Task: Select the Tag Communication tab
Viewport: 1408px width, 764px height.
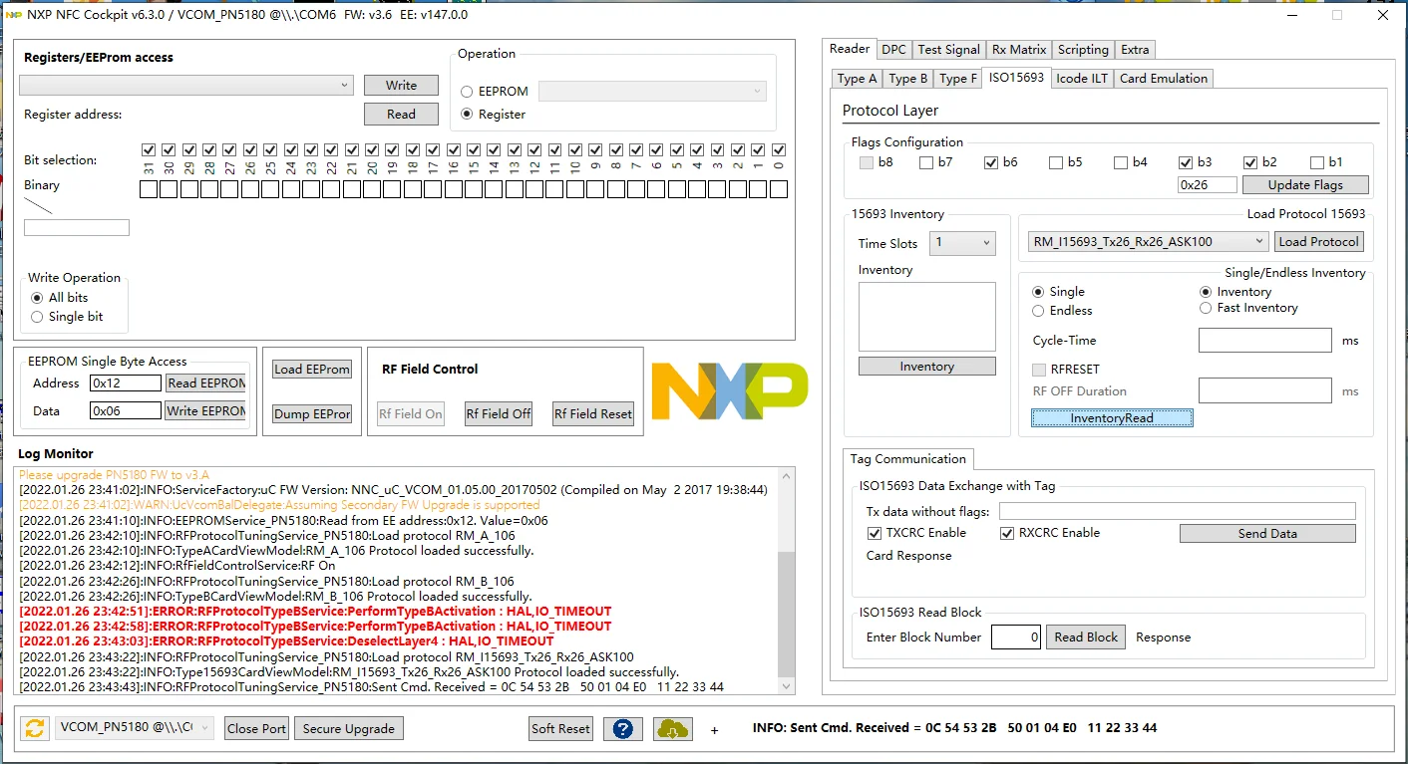Action: [x=907, y=459]
